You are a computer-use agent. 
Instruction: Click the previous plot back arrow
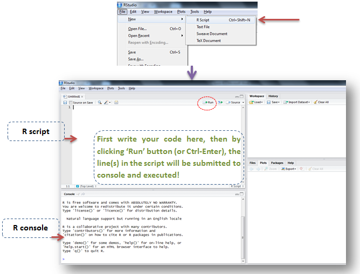coord(251,168)
